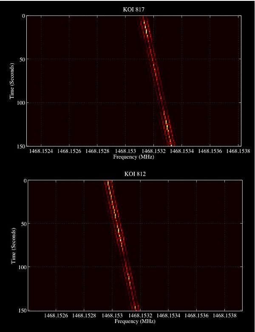
Task: Click the 1468.1526 tick label in the KOI 812 plot
Action: coord(56,315)
